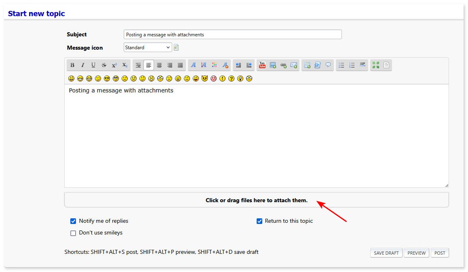Open the font color picker
Screen dimensions: 468x272
click(214, 65)
